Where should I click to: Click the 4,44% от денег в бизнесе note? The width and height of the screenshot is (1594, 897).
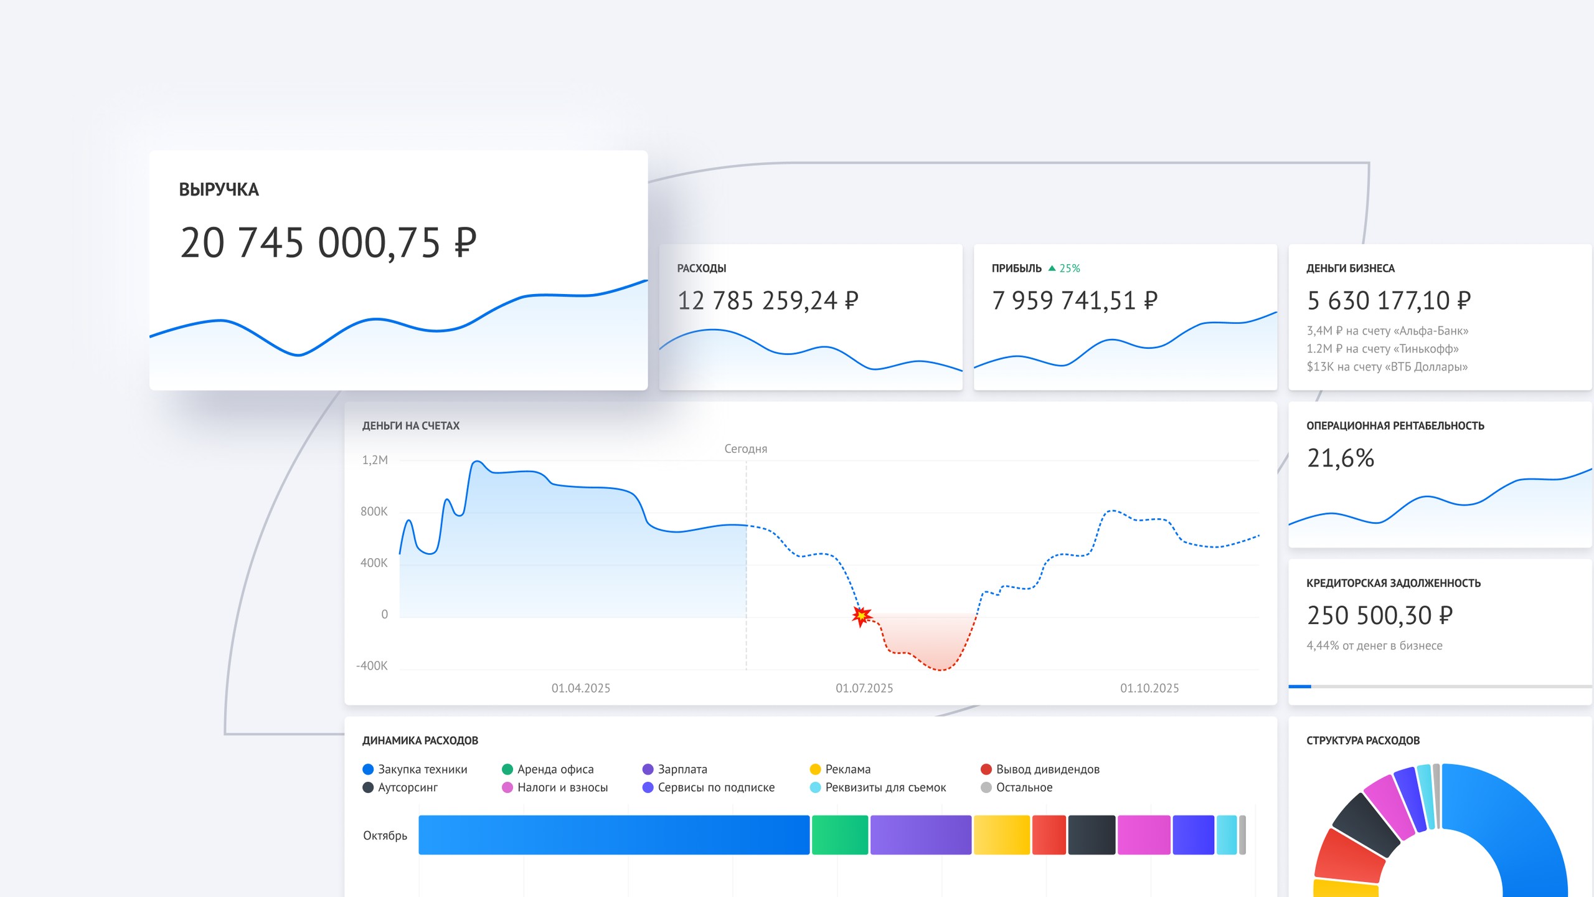pos(1374,646)
